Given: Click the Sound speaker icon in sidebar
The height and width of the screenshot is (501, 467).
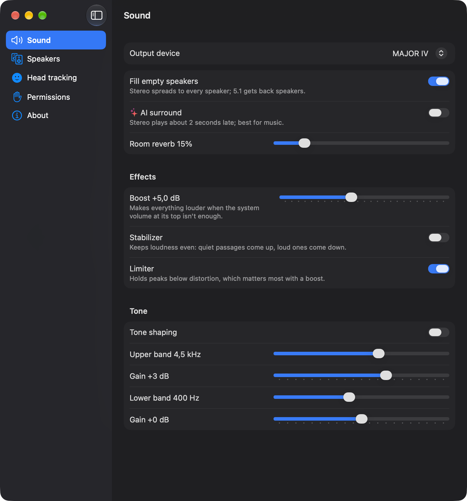Looking at the screenshot, I should pyautogui.click(x=17, y=40).
